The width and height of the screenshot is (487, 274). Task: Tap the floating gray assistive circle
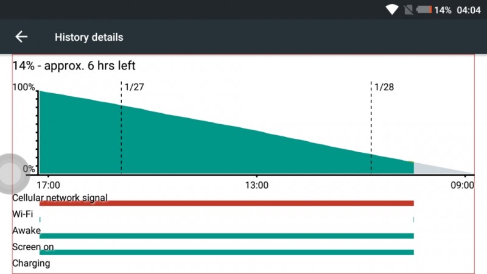(x=11, y=174)
